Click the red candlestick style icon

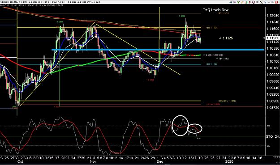click(250, 2)
